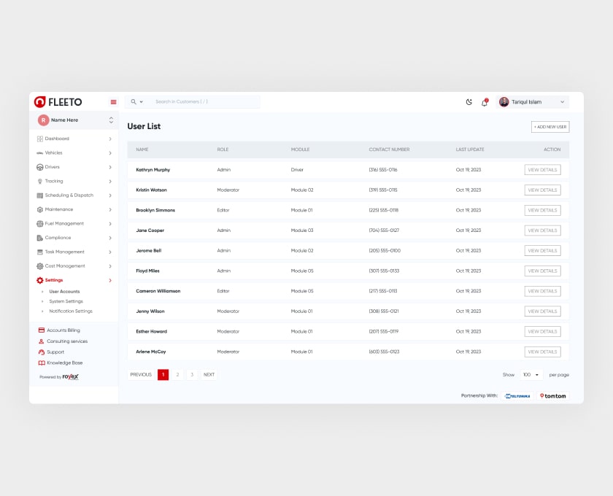Image resolution: width=613 pixels, height=496 pixels.
Task: Click the Fuel Management pump icon
Action: [x=39, y=224]
